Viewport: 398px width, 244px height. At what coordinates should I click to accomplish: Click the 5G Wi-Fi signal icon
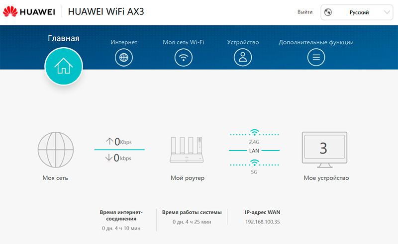[255, 163]
